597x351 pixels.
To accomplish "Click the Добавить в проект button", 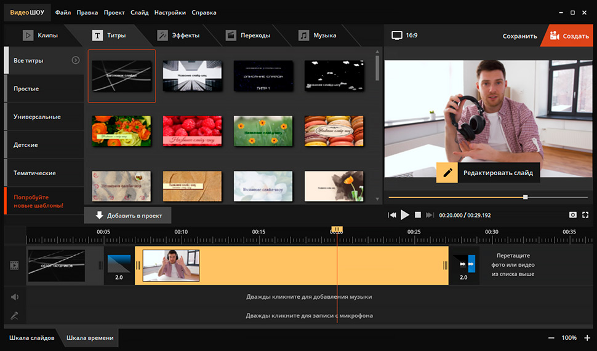I will (x=127, y=215).
